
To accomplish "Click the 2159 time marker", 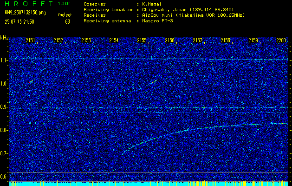I will (253, 40).
